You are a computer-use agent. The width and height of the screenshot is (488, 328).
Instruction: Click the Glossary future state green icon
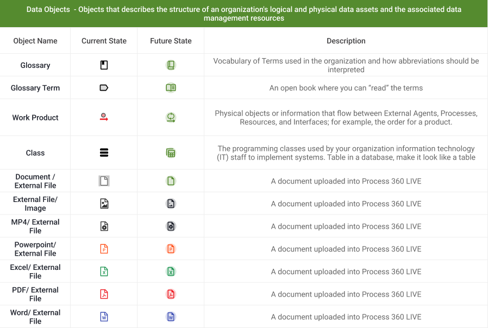coord(171,65)
